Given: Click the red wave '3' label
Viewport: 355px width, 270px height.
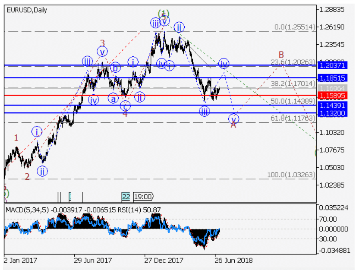Looking at the screenshot, I should 103,43.
